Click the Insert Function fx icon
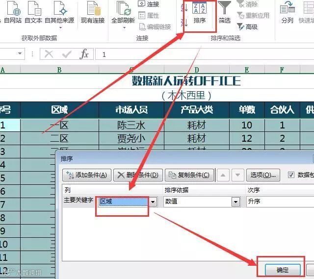The image size is (314, 279). click(x=84, y=53)
